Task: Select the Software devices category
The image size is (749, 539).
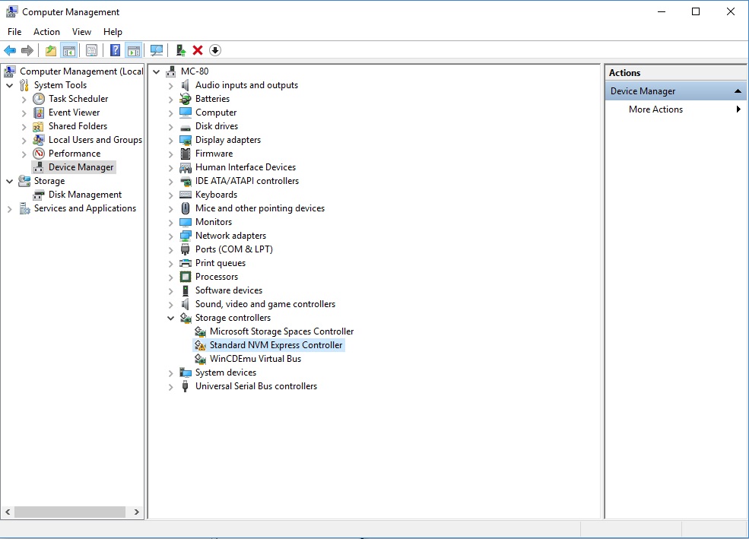Action: pos(229,290)
